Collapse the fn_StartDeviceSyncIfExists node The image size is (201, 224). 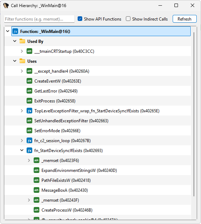point(22,150)
